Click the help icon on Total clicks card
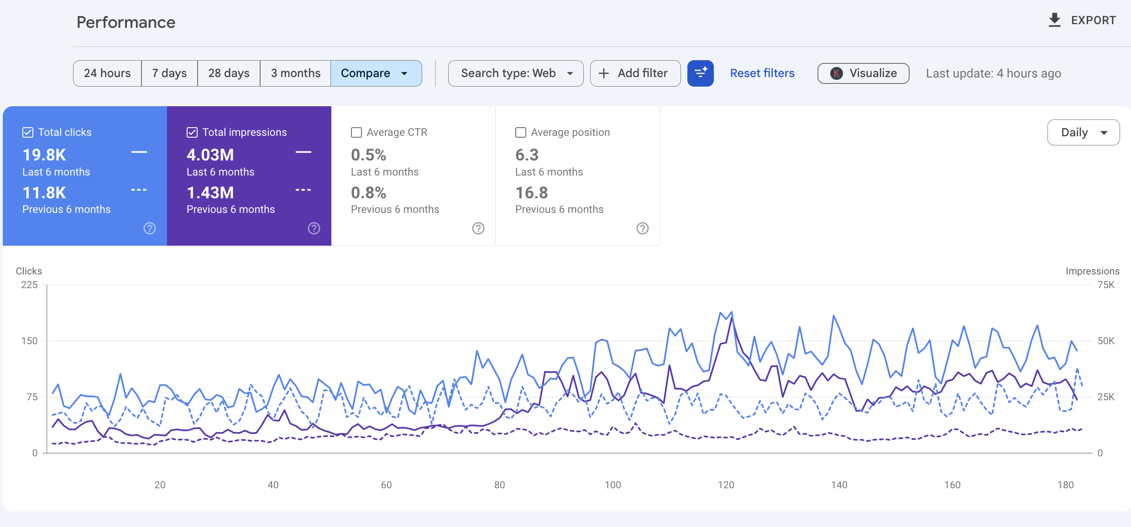The image size is (1131, 527). coord(149,228)
